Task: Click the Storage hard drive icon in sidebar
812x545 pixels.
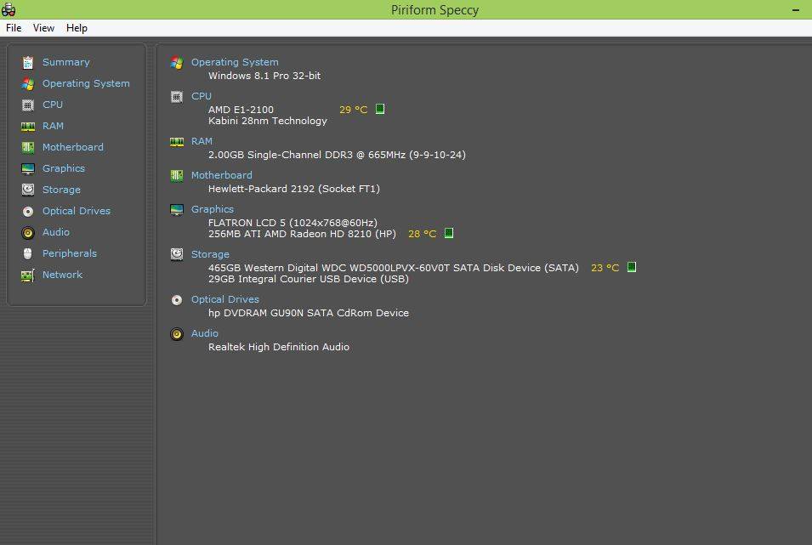Action: tap(28, 190)
